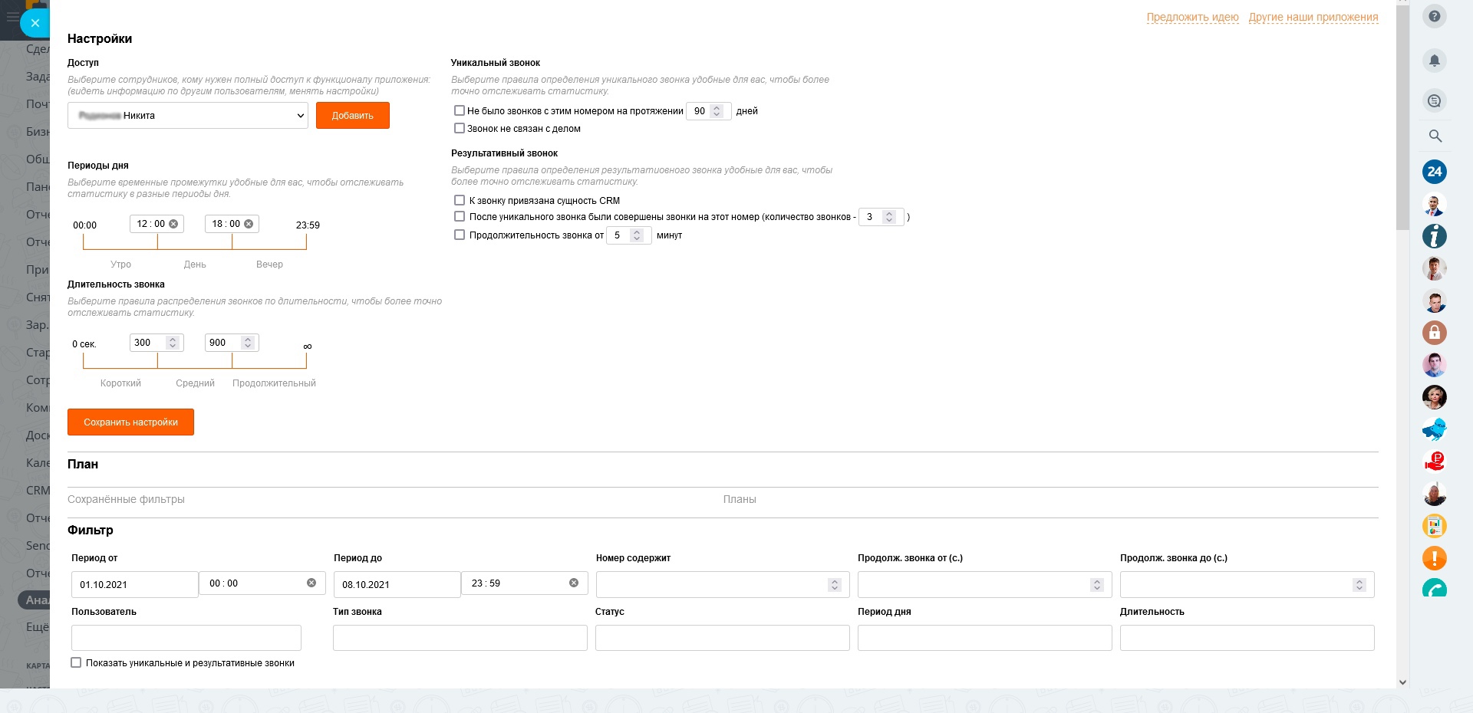This screenshot has width=1473, height=713.
Task: Open notifications bell icon
Action: coord(1435,61)
